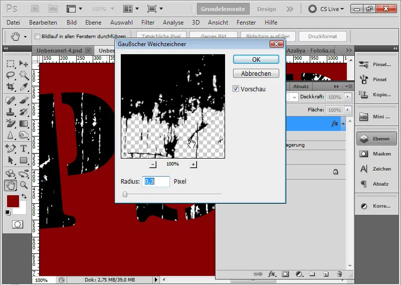The height and width of the screenshot is (285, 401).
Task: Select the Path Selection tool
Action: (10, 160)
